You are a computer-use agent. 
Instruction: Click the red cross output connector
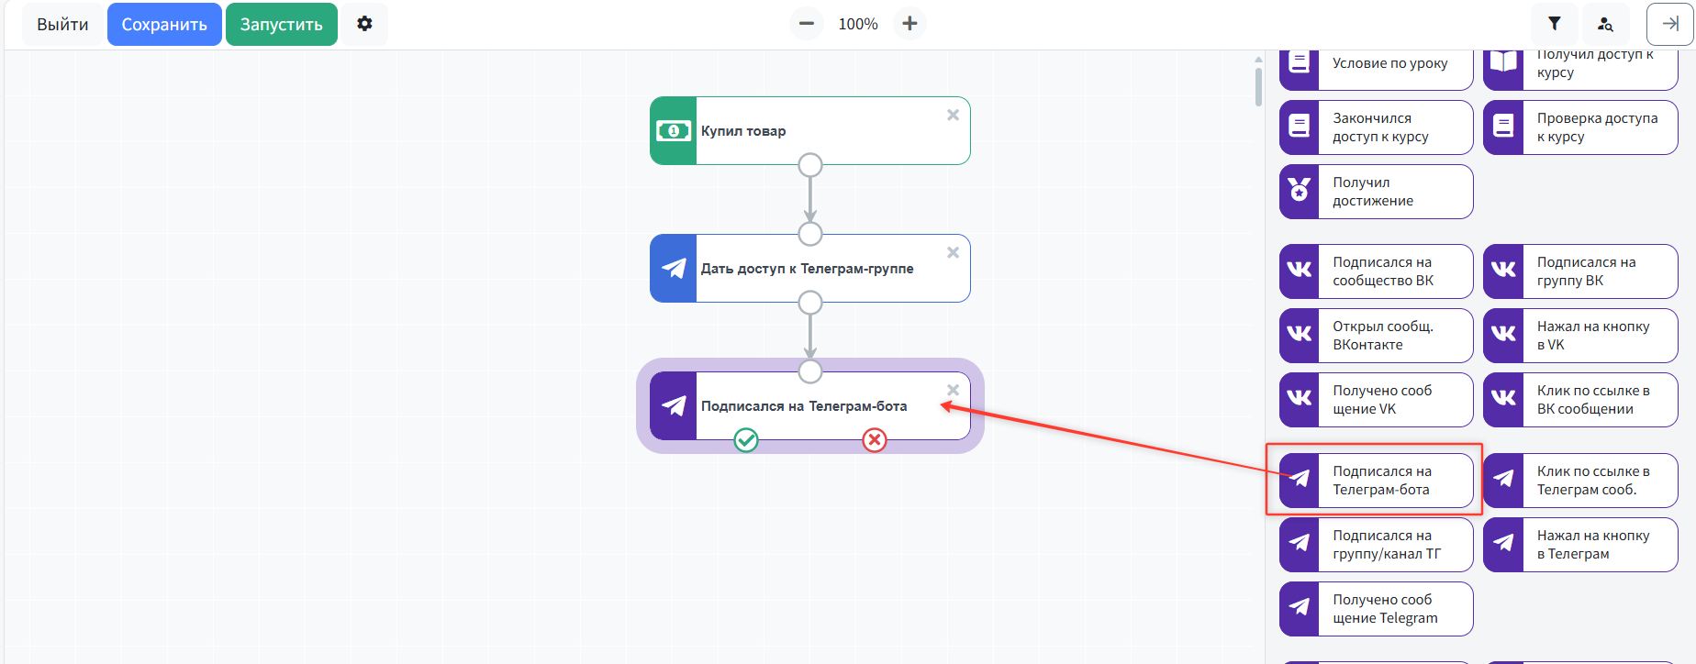point(875,440)
